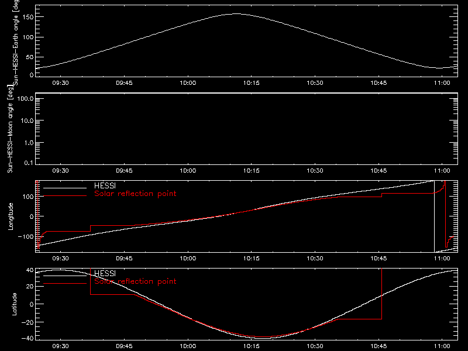
Task: Click the 0 tick on Longitude axis
Action: point(32,216)
